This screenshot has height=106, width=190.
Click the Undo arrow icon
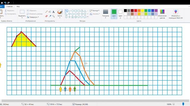(5, 3)
